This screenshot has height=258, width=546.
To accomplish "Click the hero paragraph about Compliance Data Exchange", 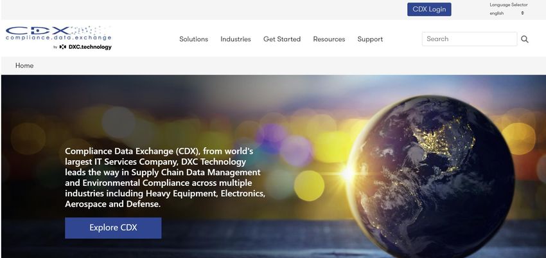I will (x=165, y=178).
